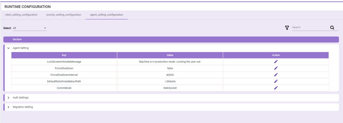Click the Auth Settings label
Image resolution: width=343 pixels, height=123 pixels.
point(21,98)
